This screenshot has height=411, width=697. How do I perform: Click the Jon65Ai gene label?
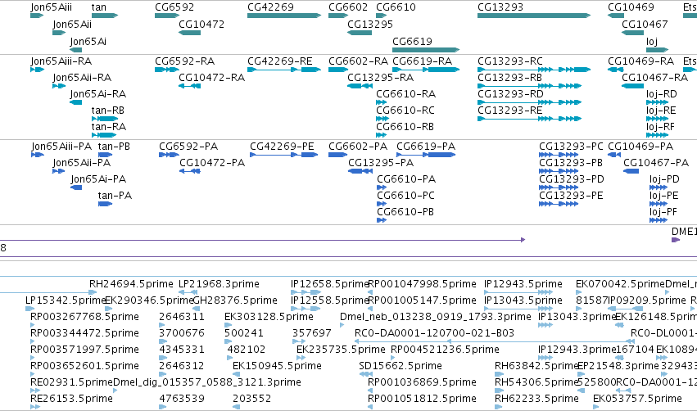(88, 42)
